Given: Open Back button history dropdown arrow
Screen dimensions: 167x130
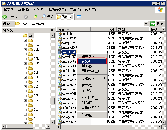Looking at the screenshot, I should point(21,17).
